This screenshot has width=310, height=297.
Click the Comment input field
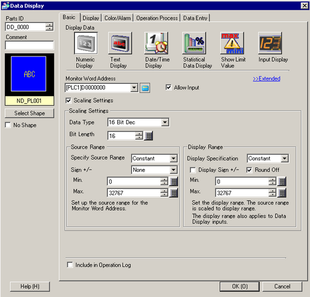point(29,45)
